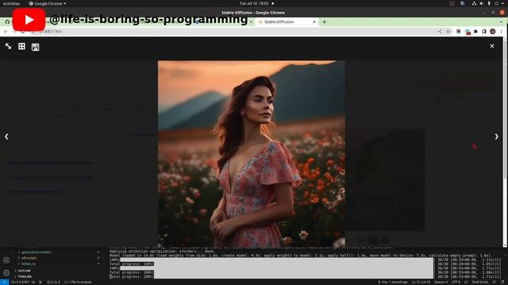Open the clock and calendar at top bar
Screen dimensions: 508x285
(x=254, y=3)
